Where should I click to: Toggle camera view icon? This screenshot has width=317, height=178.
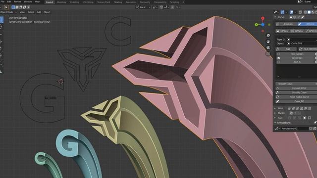click(x=268, y=47)
